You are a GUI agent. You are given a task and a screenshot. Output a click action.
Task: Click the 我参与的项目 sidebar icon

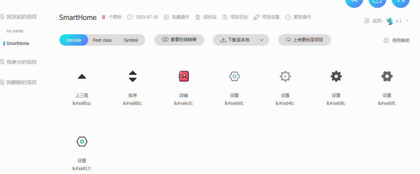[2, 62]
